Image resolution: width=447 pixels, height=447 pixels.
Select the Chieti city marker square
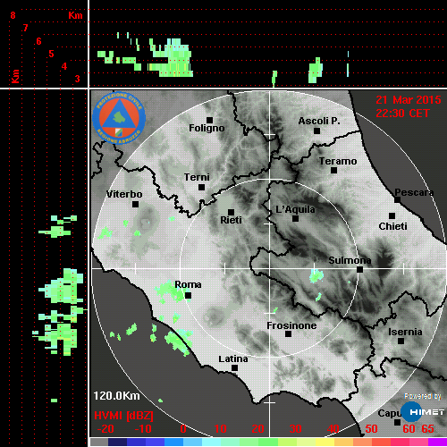point(392,215)
